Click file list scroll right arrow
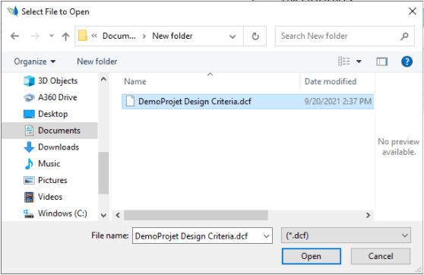The width and height of the screenshot is (424, 275). point(368,215)
